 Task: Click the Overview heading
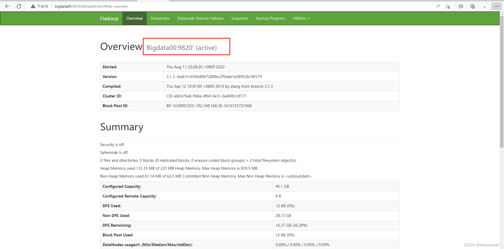(121, 46)
